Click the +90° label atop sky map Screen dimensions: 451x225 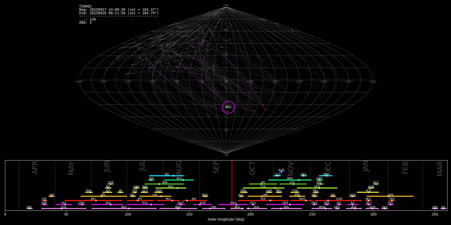[226, 5]
